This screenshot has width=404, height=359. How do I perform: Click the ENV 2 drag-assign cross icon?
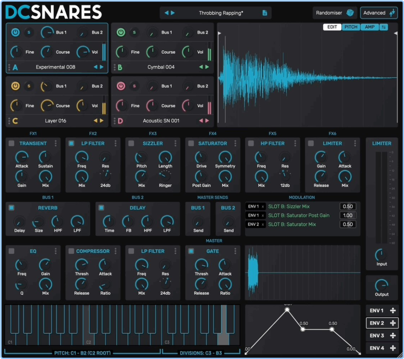click(393, 323)
